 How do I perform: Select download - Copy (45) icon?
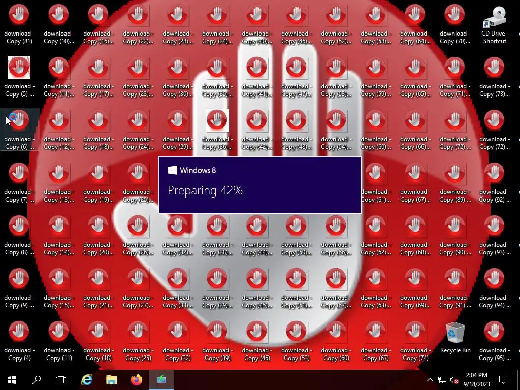pos(256,288)
